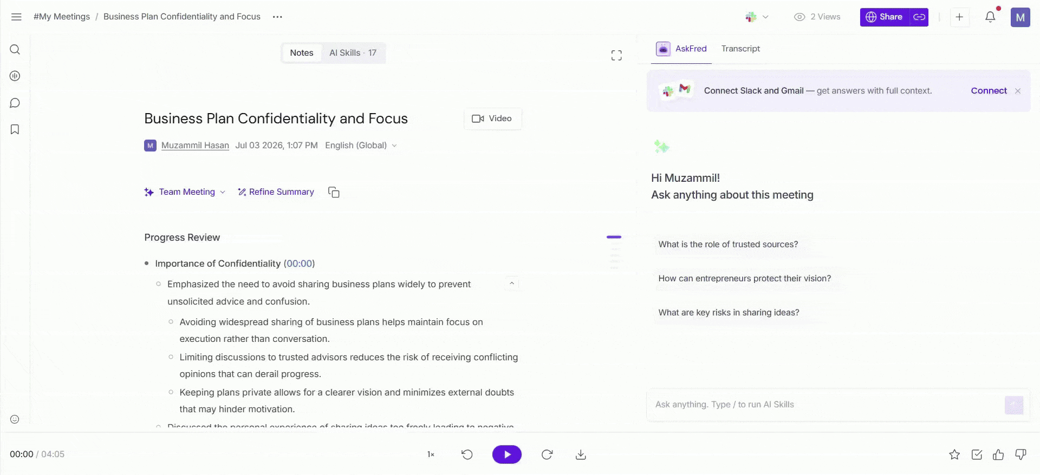View the 2 Views counter
The height and width of the screenshot is (475, 1040).
[817, 17]
